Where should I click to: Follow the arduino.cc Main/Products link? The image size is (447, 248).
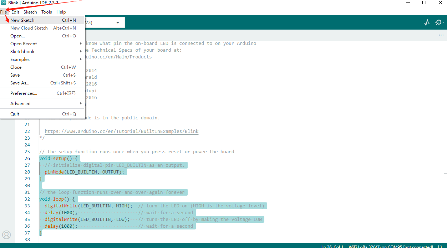click(118, 57)
